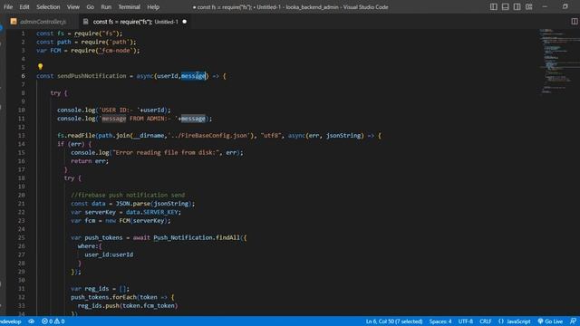Open the Terminal menu
The image size is (580, 326).
click(129, 7)
